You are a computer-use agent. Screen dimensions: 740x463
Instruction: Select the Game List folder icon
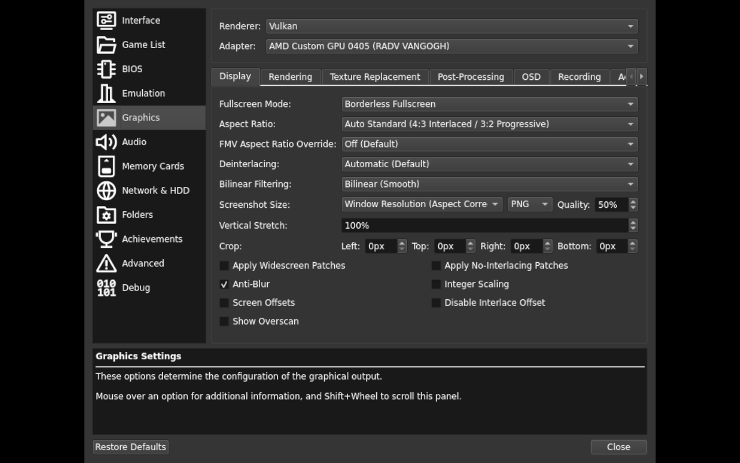click(x=106, y=45)
